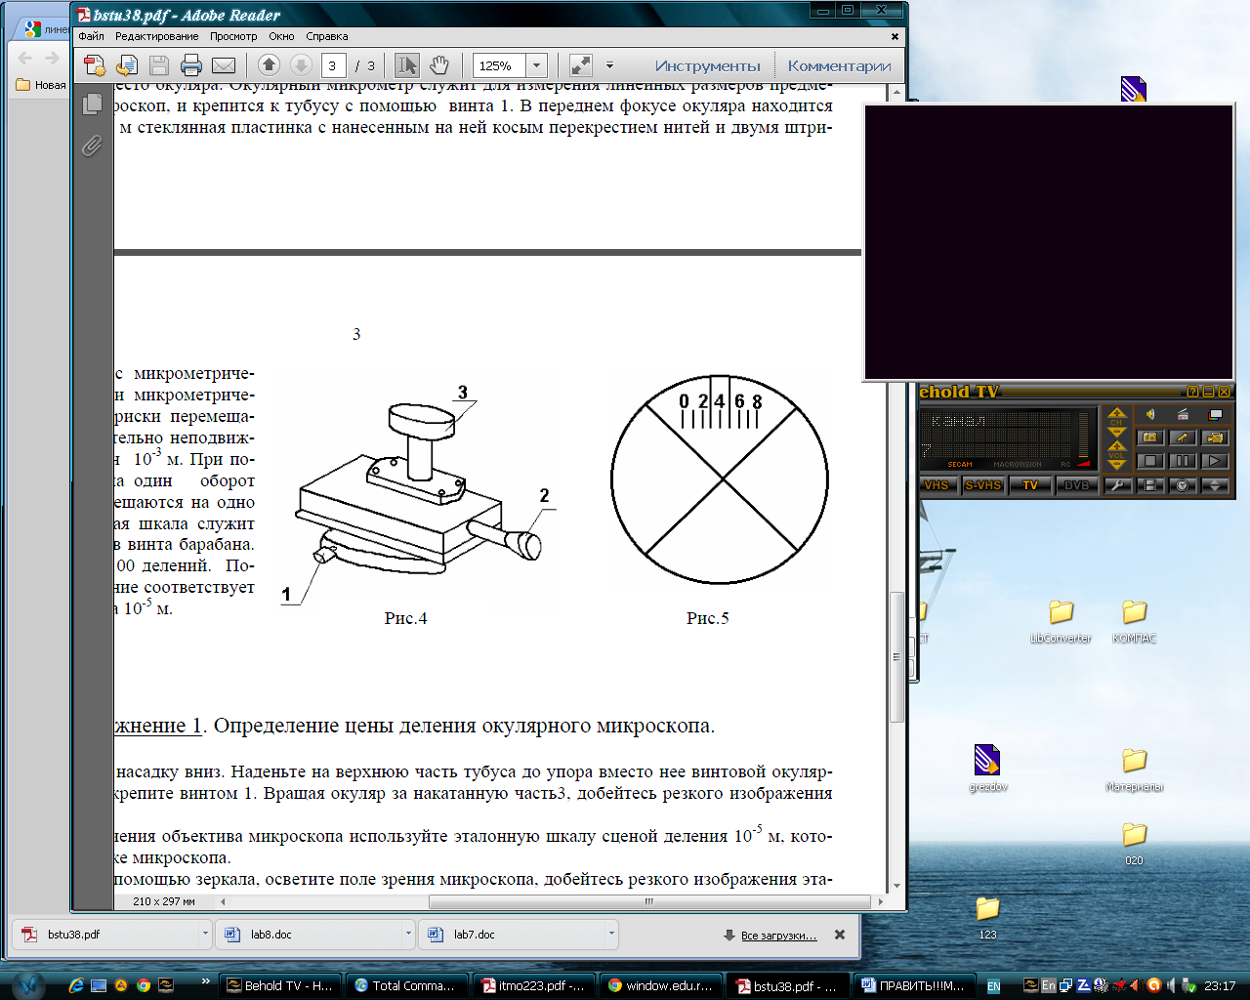
Task: Show page thumbnails panel in Adobe Reader sidebar
Action: pos(93,104)
